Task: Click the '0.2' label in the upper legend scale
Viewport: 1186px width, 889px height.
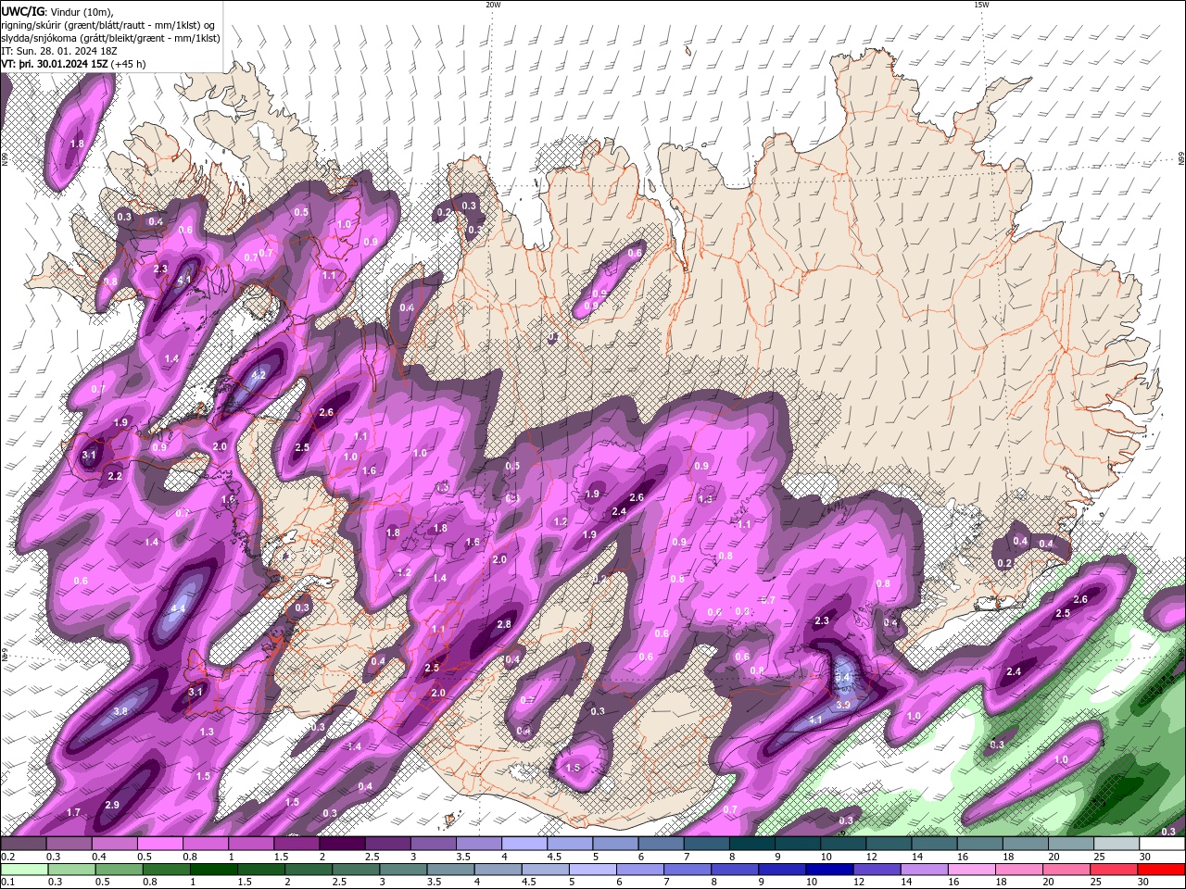Action: pyautogui.click(x=8, y=857)
